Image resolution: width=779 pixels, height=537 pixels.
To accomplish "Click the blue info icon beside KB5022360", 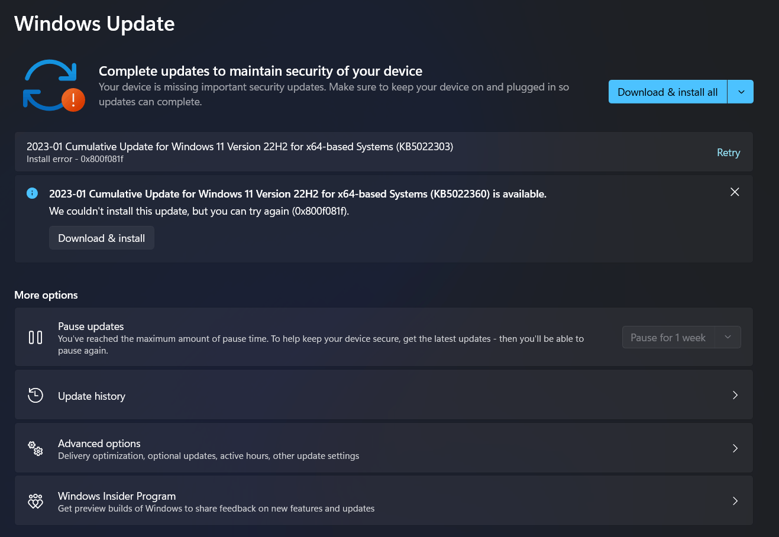I will click(x=32, y=193).
